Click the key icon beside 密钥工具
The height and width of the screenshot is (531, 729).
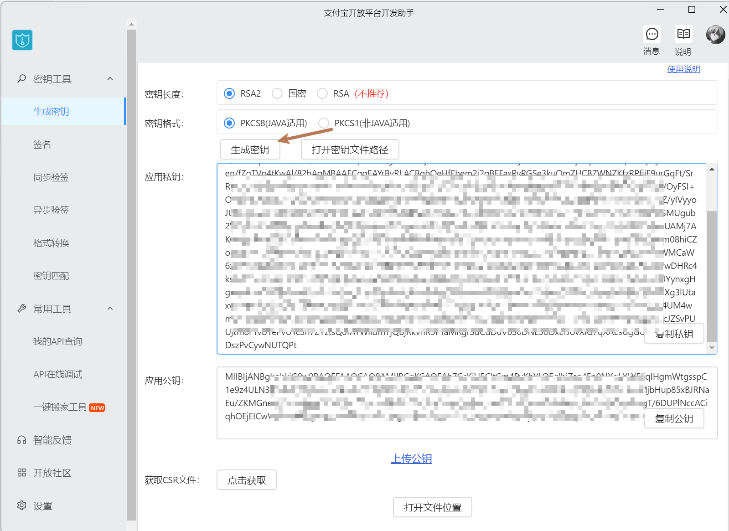tap(21, 79)
